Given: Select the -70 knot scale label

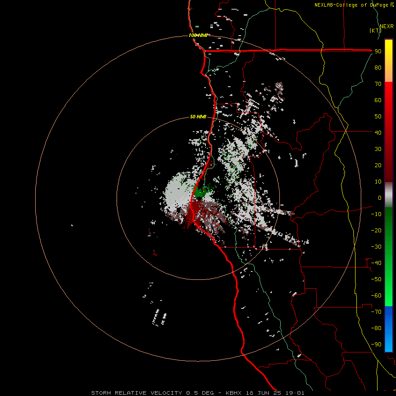Looking at the screenshot, I should (376, 312).
